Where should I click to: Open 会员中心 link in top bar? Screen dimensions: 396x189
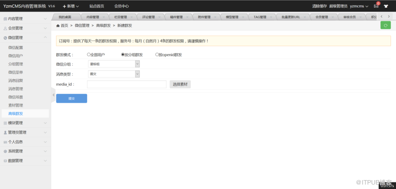tap(121, 6)
